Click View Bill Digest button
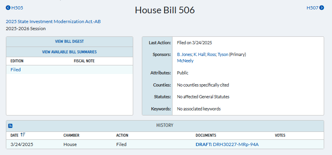 pos(70,41)
